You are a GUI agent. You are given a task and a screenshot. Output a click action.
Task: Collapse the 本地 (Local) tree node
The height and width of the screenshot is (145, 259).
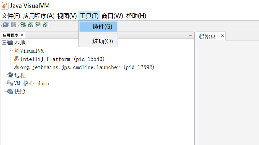tap(4, 43)
